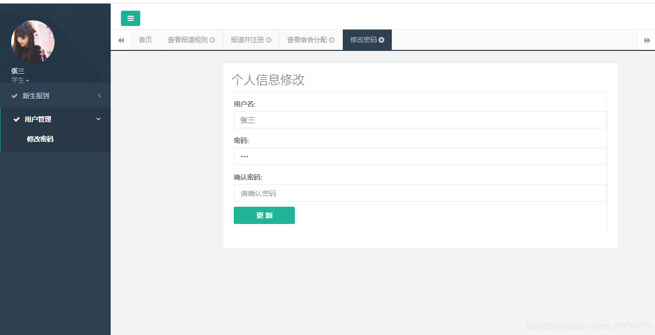
Task: Collapse the 用户管理 sidebar section
Action: pyautogui.click(x=98, y=119)
